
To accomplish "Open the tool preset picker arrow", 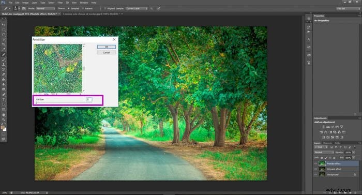I will pyautogui.click(x=9, y=9).
